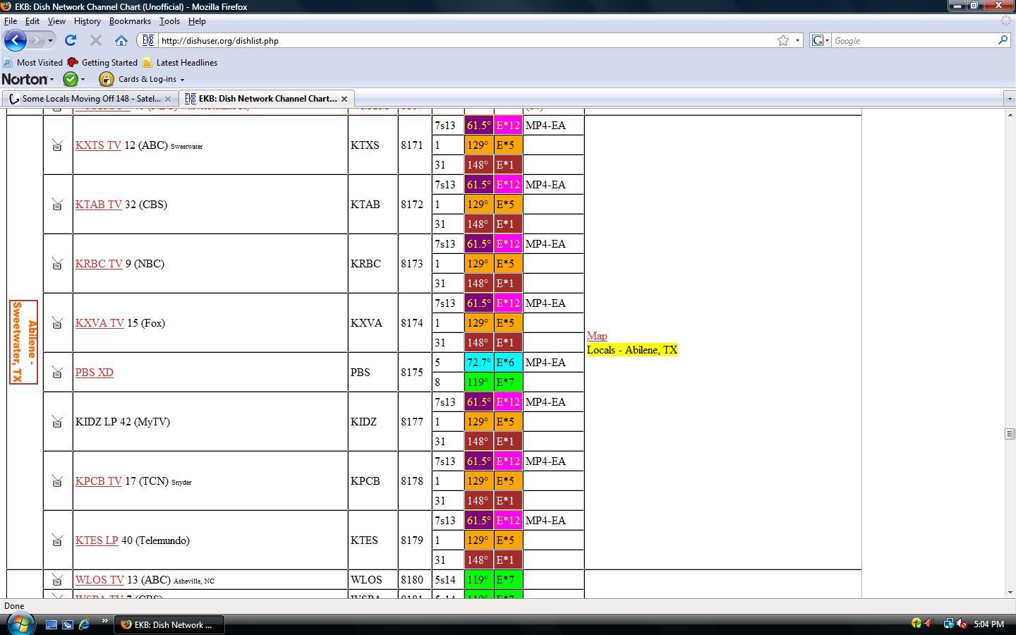Viewport: 1016px width, 635px height.
Task: Open Windows Start menu orb
Action: pos(20,624)
